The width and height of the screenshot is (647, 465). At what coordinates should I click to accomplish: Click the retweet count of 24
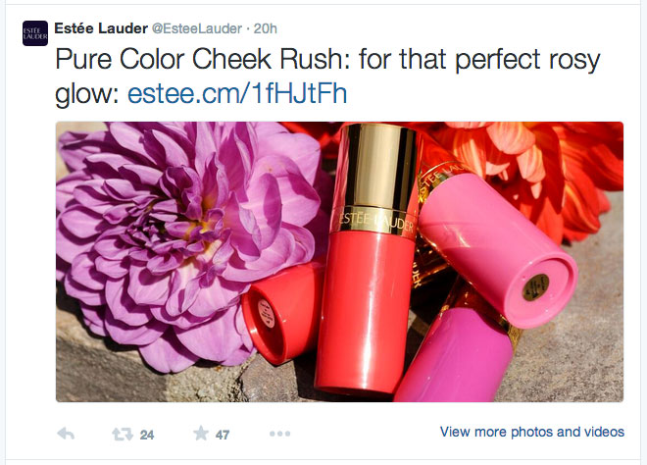click(147, 435)
